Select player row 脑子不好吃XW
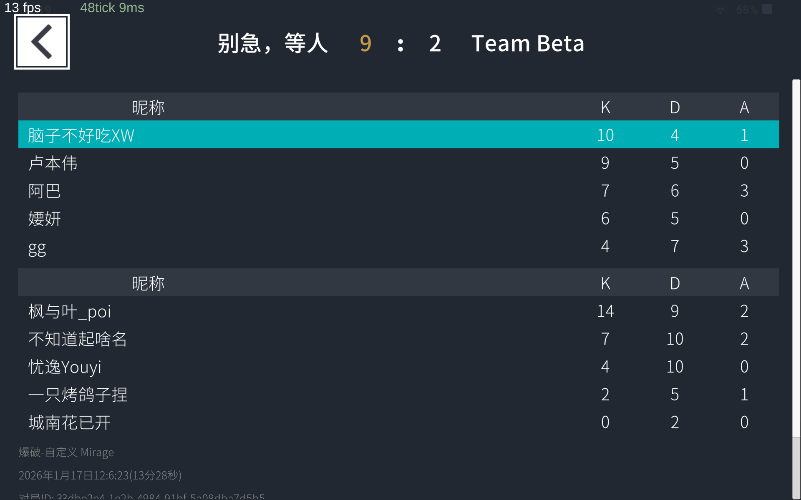 click(398, 135)
